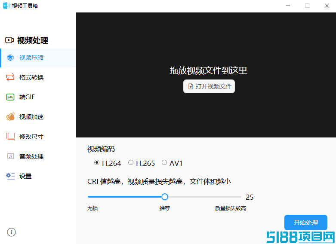
Task: Minimize the 视频工具箱 window
Action: [x=288, y=6]
